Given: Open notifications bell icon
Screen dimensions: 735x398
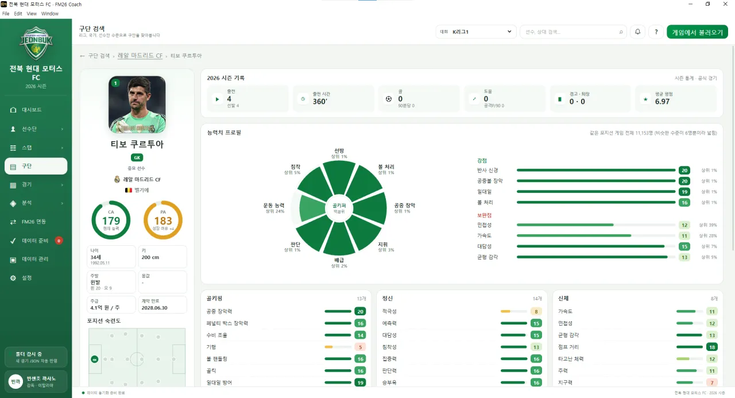Looking at the screenshot, I should [x=637, y=32].
